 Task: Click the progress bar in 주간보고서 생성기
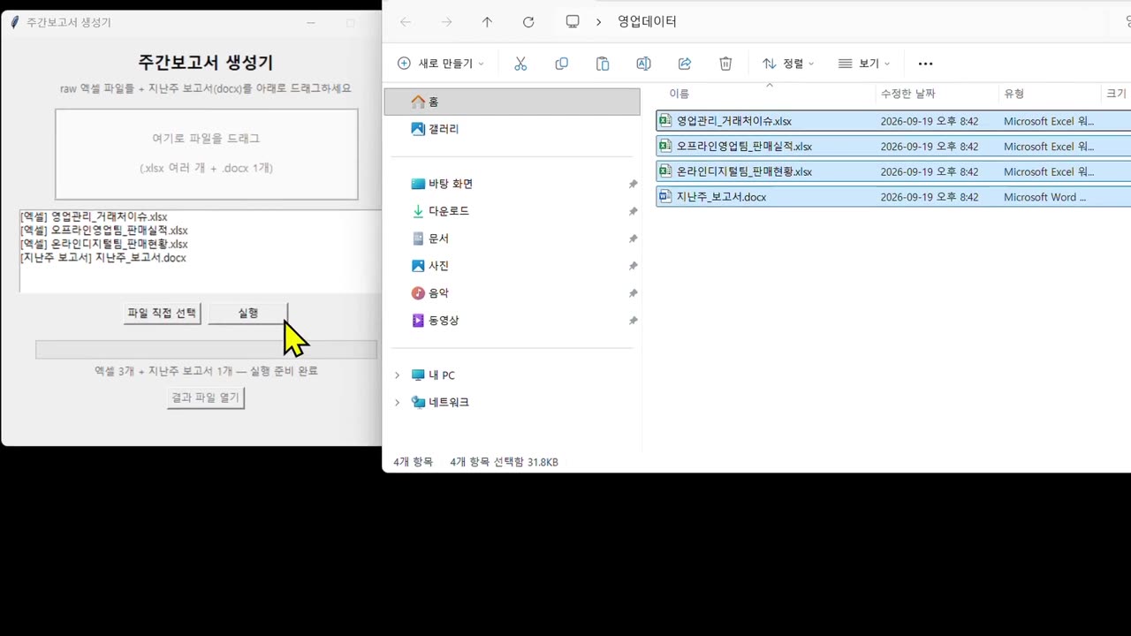coord(206,349)
